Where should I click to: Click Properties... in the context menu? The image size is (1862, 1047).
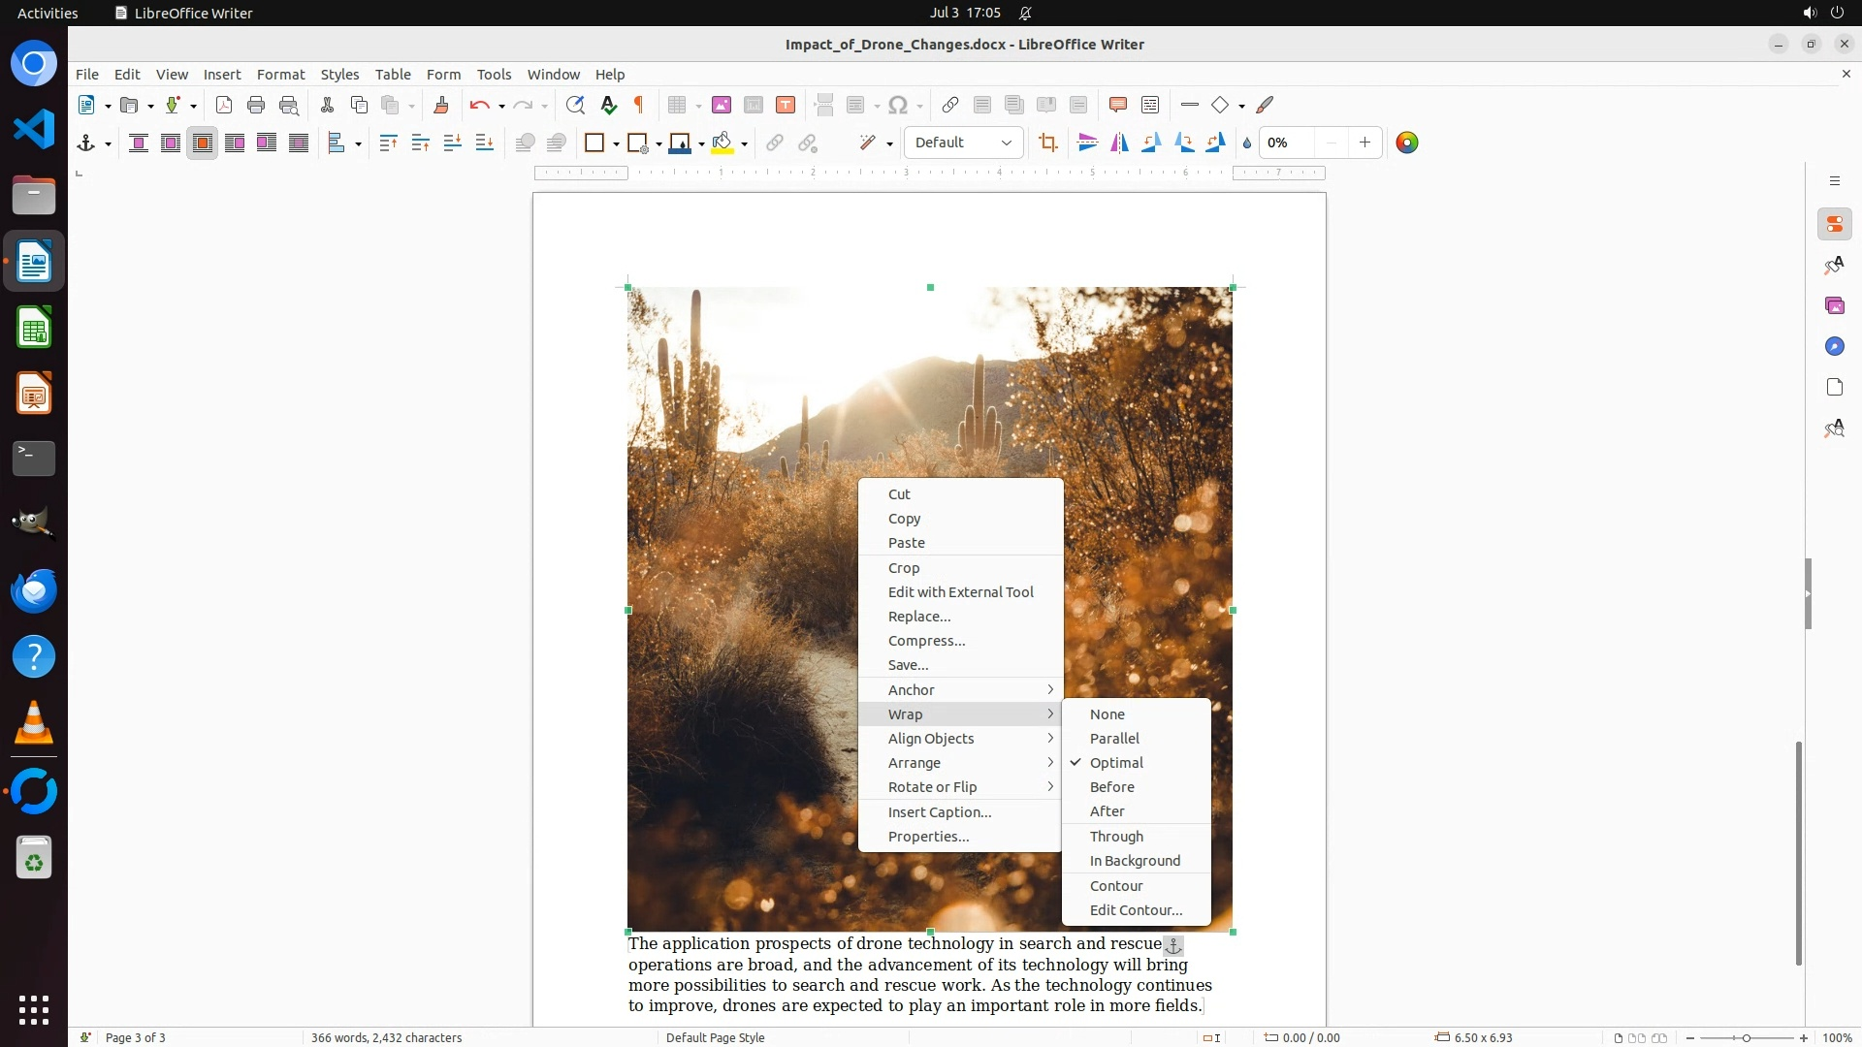coord(928,836)
